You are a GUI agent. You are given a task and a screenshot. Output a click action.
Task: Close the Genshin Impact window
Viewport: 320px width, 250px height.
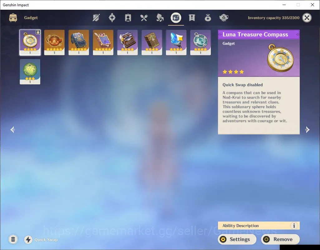[313, 5]
